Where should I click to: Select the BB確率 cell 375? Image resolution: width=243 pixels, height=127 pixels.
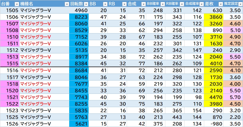pos(155,124)
